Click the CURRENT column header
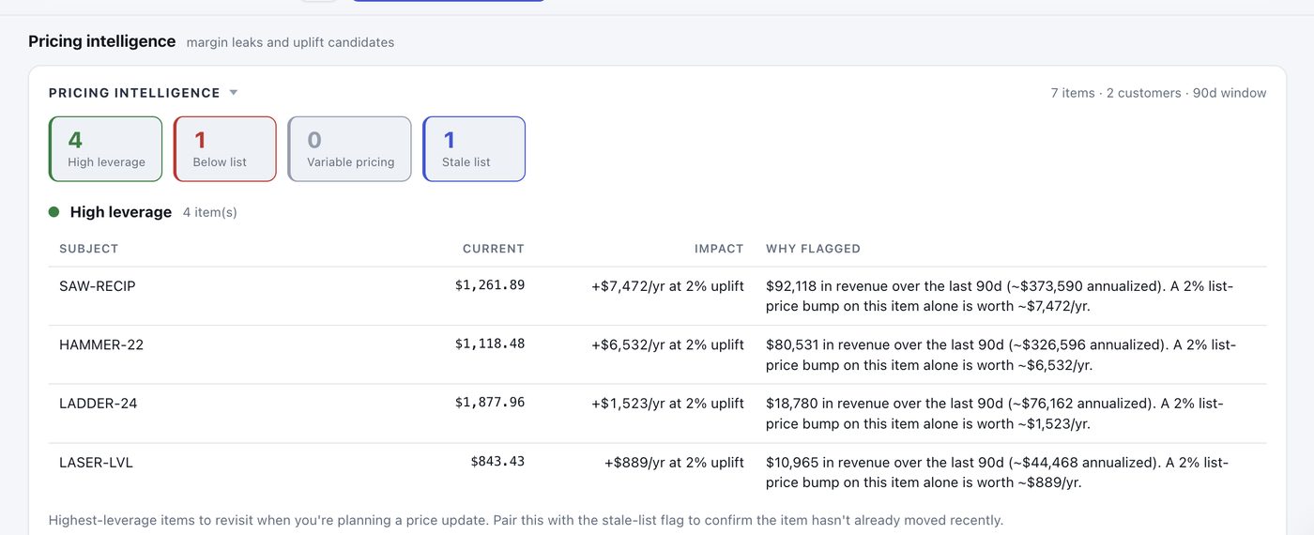Viewport: 1314px width, 535px height. point(494,249)
